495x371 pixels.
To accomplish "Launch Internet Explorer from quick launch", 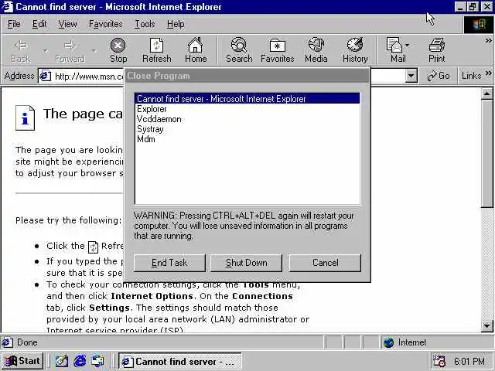I will click(80, 361).
